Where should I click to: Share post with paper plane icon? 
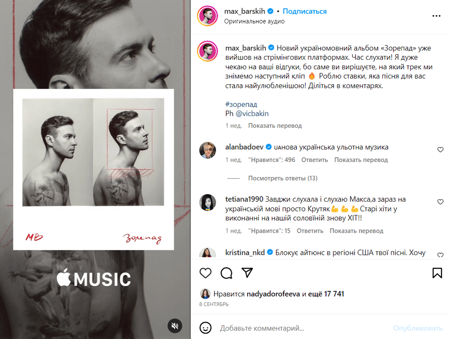[x=247, y=273]
